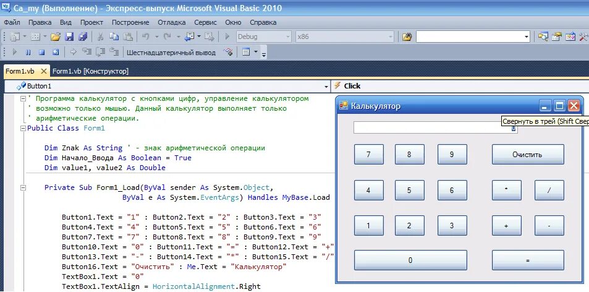
Task: Click the calculator = button
Action: tap(528, 260)
